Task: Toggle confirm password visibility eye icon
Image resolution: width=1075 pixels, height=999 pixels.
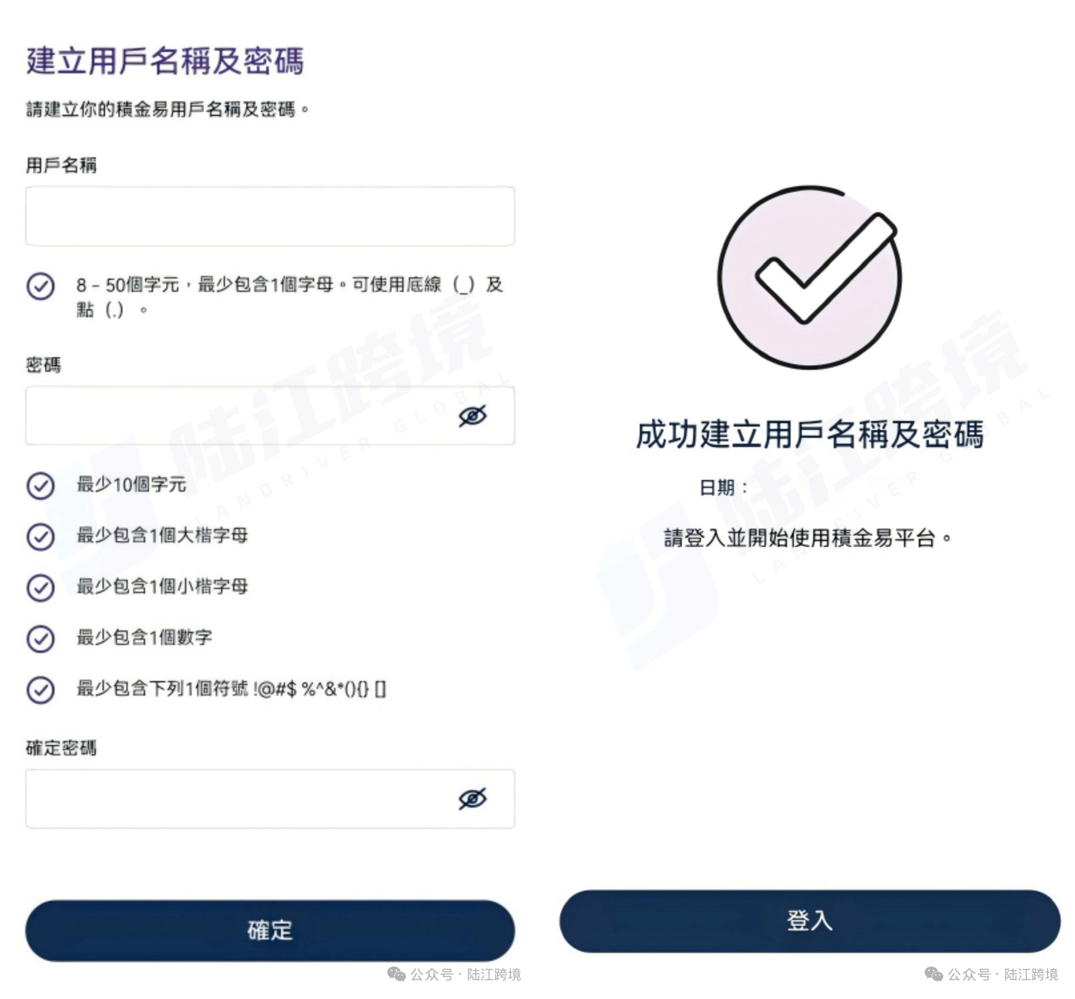Action: coord(472,799)
